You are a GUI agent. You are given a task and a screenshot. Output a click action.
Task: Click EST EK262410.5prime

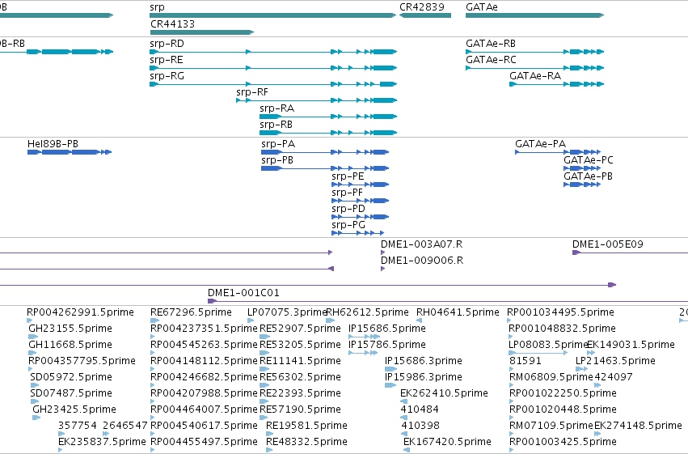pos(403,401)
